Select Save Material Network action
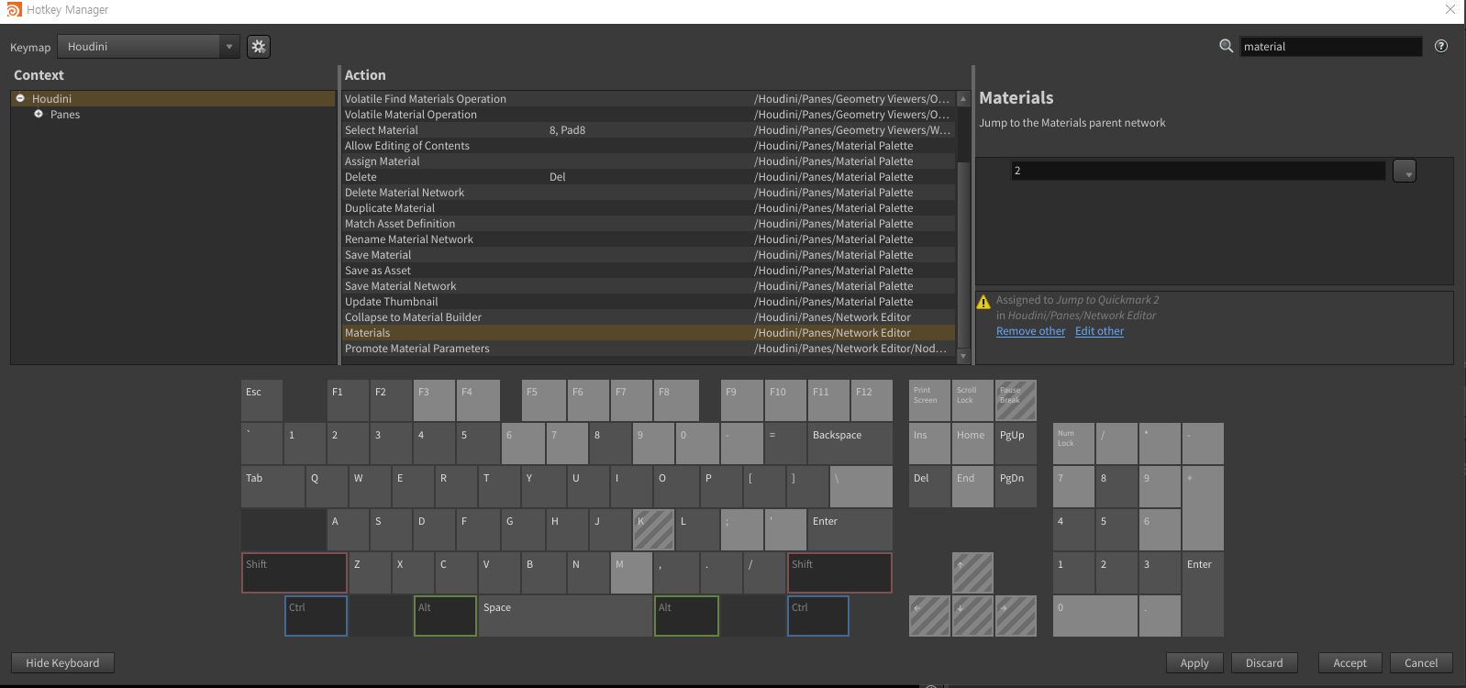The height and width of the screenshot is (688, 1466). (x=649, y=286)
